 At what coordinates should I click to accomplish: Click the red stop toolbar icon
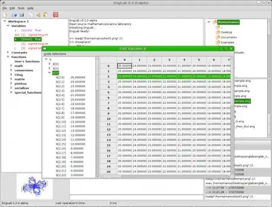tap(55, 15)
